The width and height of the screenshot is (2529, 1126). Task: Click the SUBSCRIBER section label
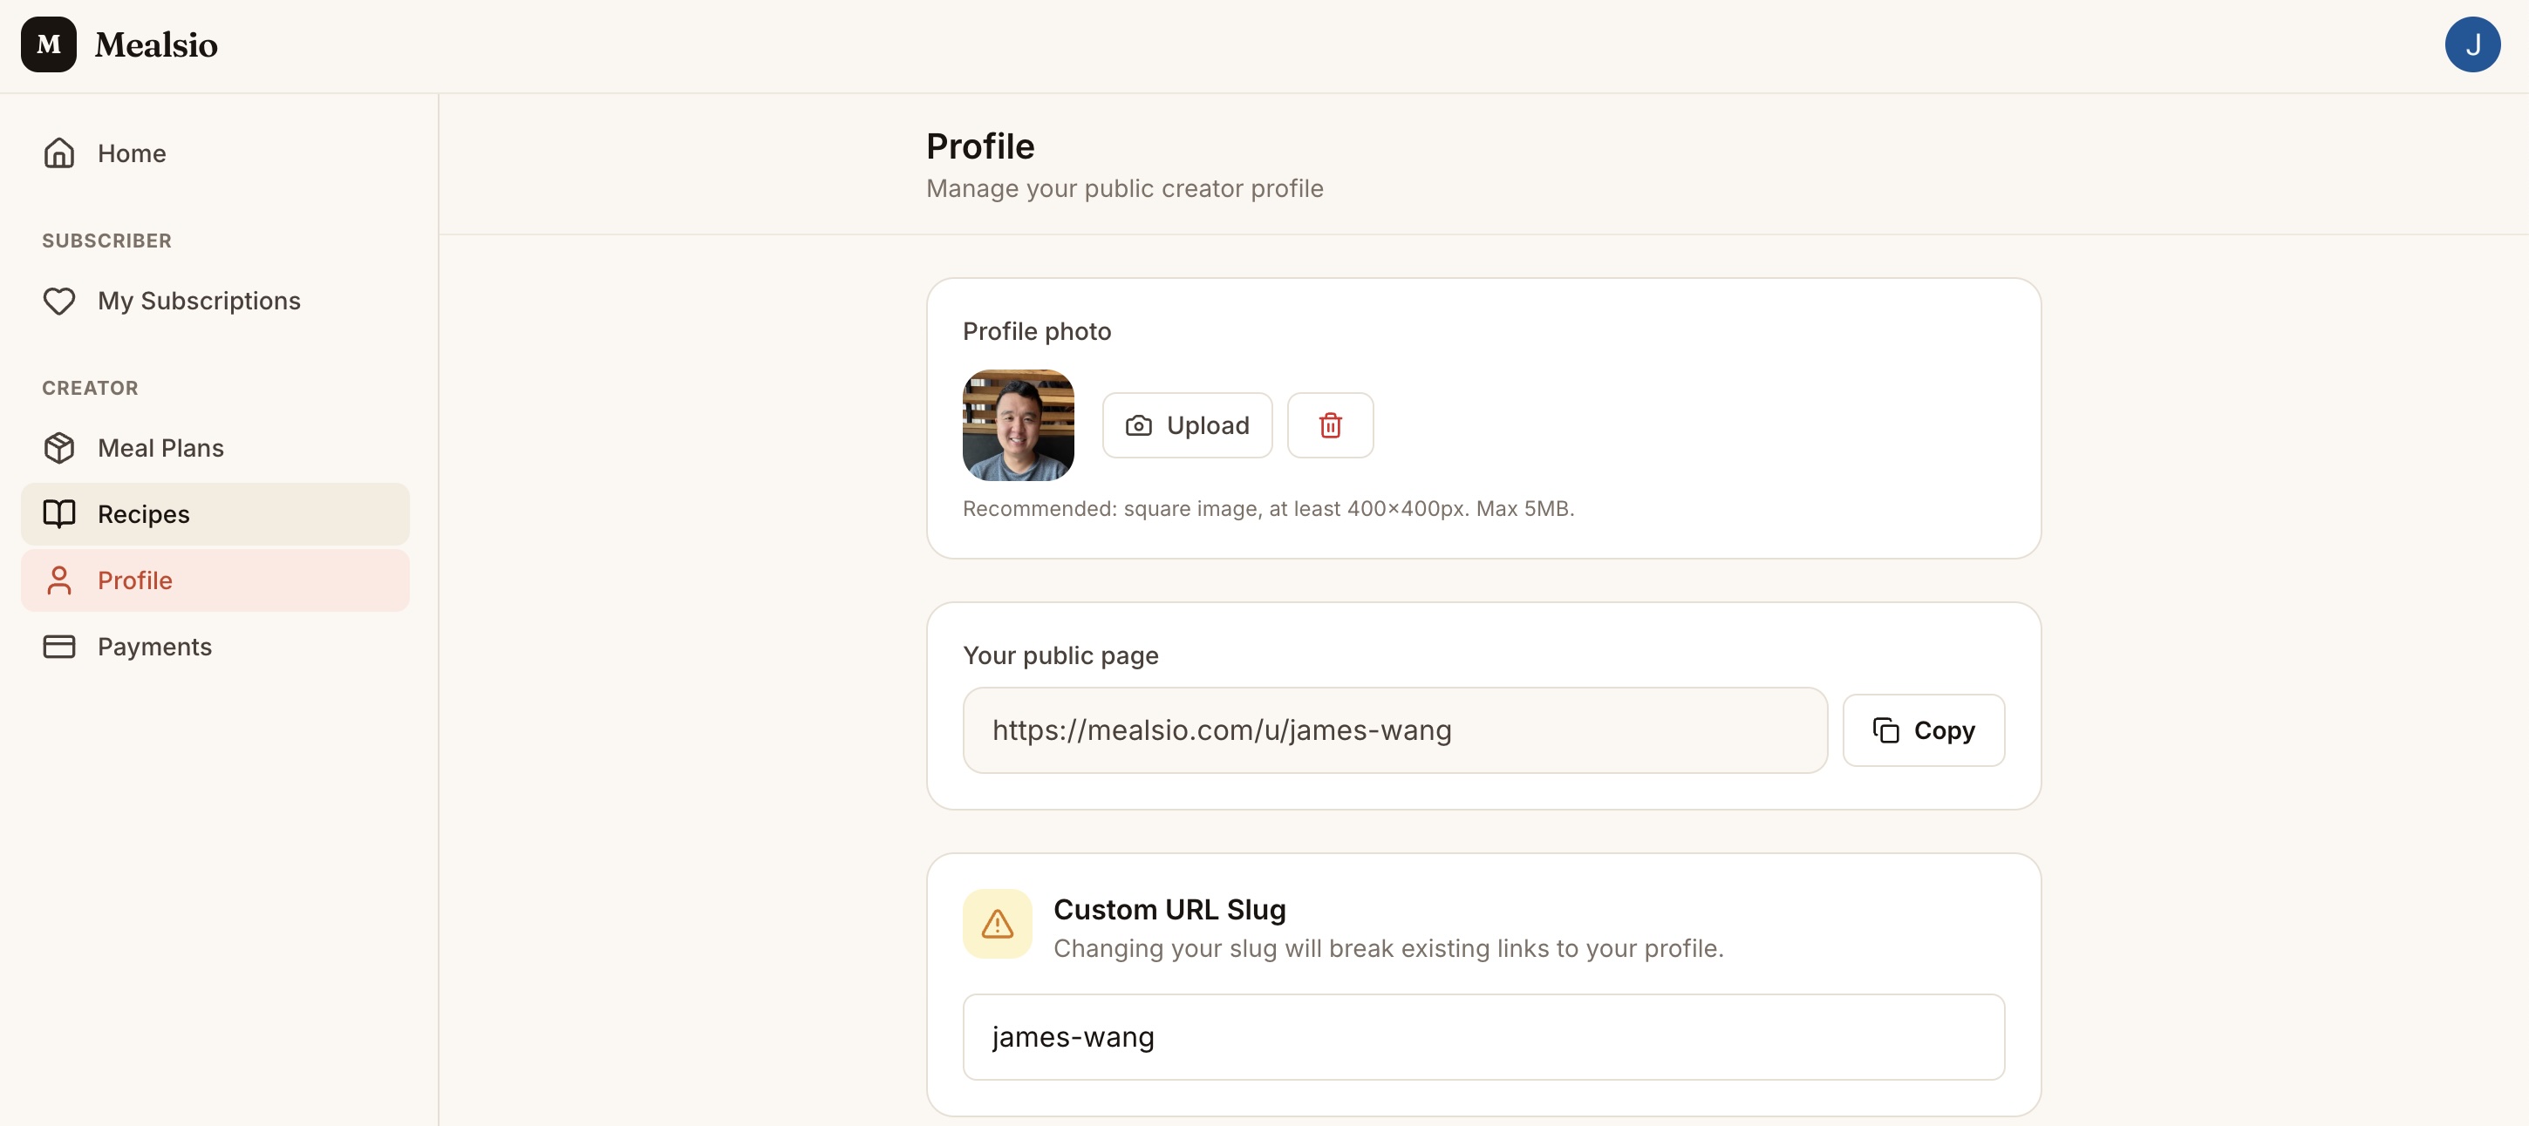coord(107,241)
